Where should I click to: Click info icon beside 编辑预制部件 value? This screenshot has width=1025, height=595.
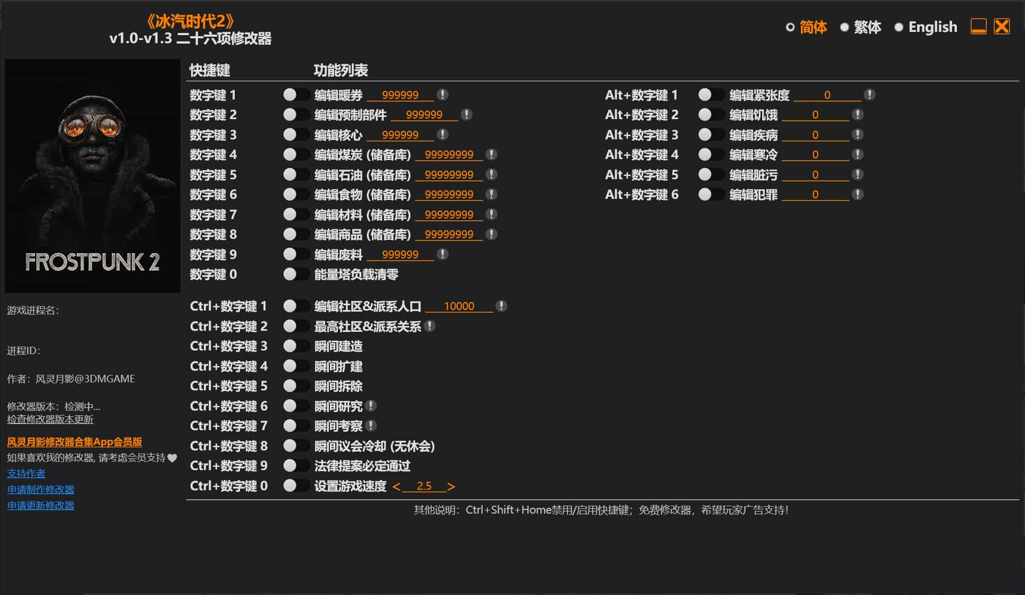click(x=466, y=114)
